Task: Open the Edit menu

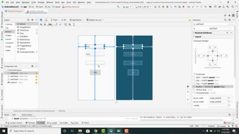Action: (x=12, y=3)
